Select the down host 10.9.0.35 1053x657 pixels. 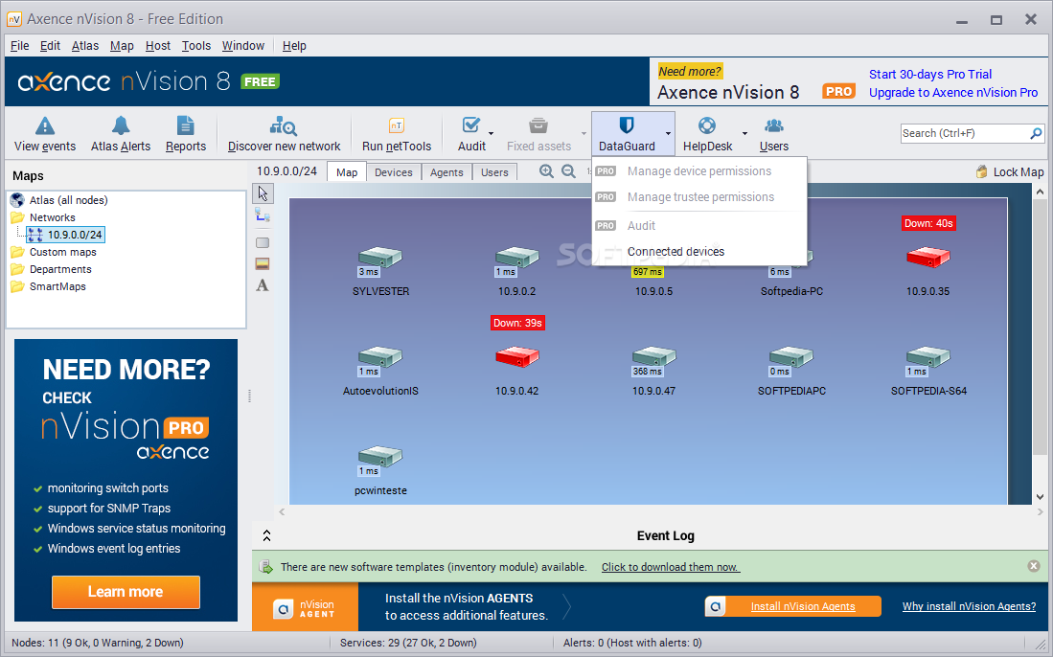928,258
